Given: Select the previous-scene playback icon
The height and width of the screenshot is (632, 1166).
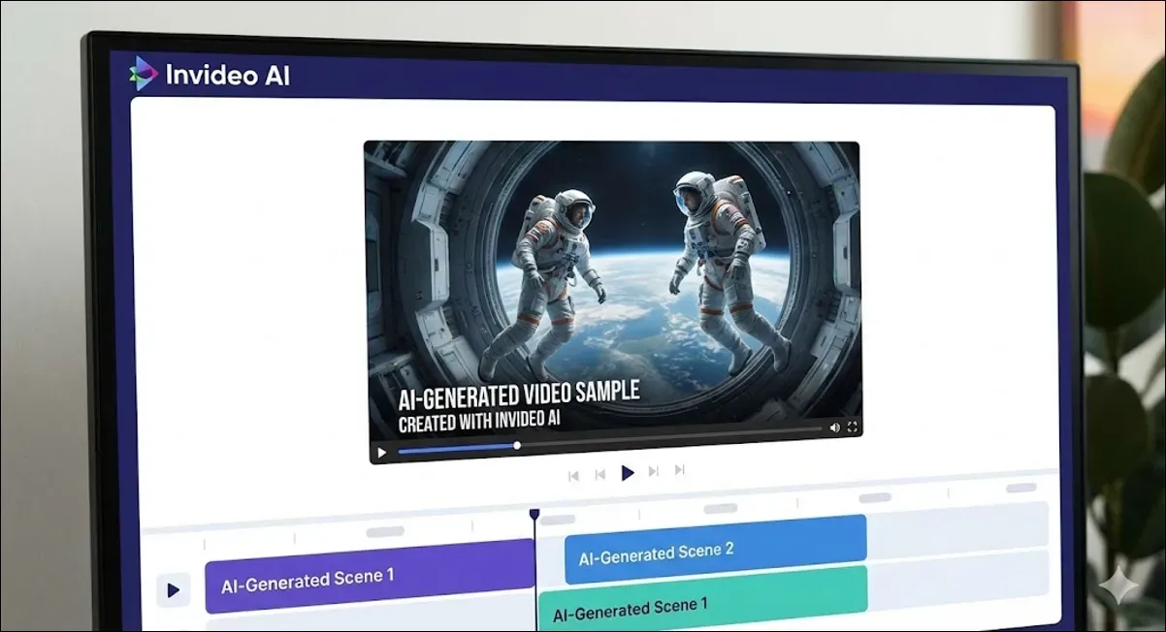Looking at the screenshot, I should click(599, 471).
